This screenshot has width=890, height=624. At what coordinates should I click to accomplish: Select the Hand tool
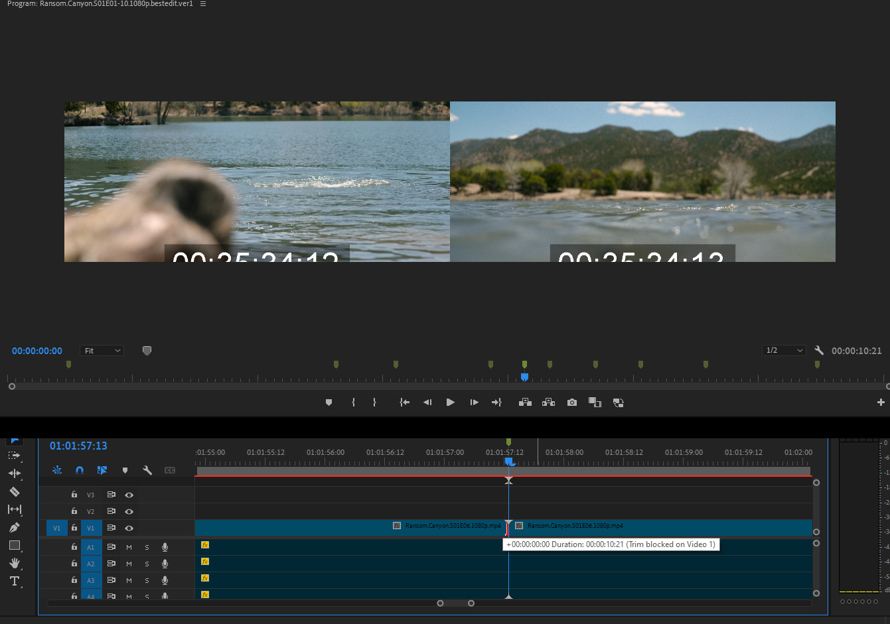14,563
